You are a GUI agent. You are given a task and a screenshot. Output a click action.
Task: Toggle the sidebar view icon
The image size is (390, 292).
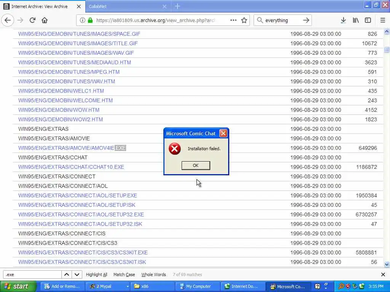coord(368,21)
